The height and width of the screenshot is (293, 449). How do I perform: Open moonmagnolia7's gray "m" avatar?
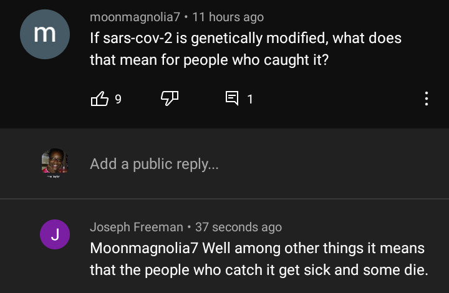(44, 34)
